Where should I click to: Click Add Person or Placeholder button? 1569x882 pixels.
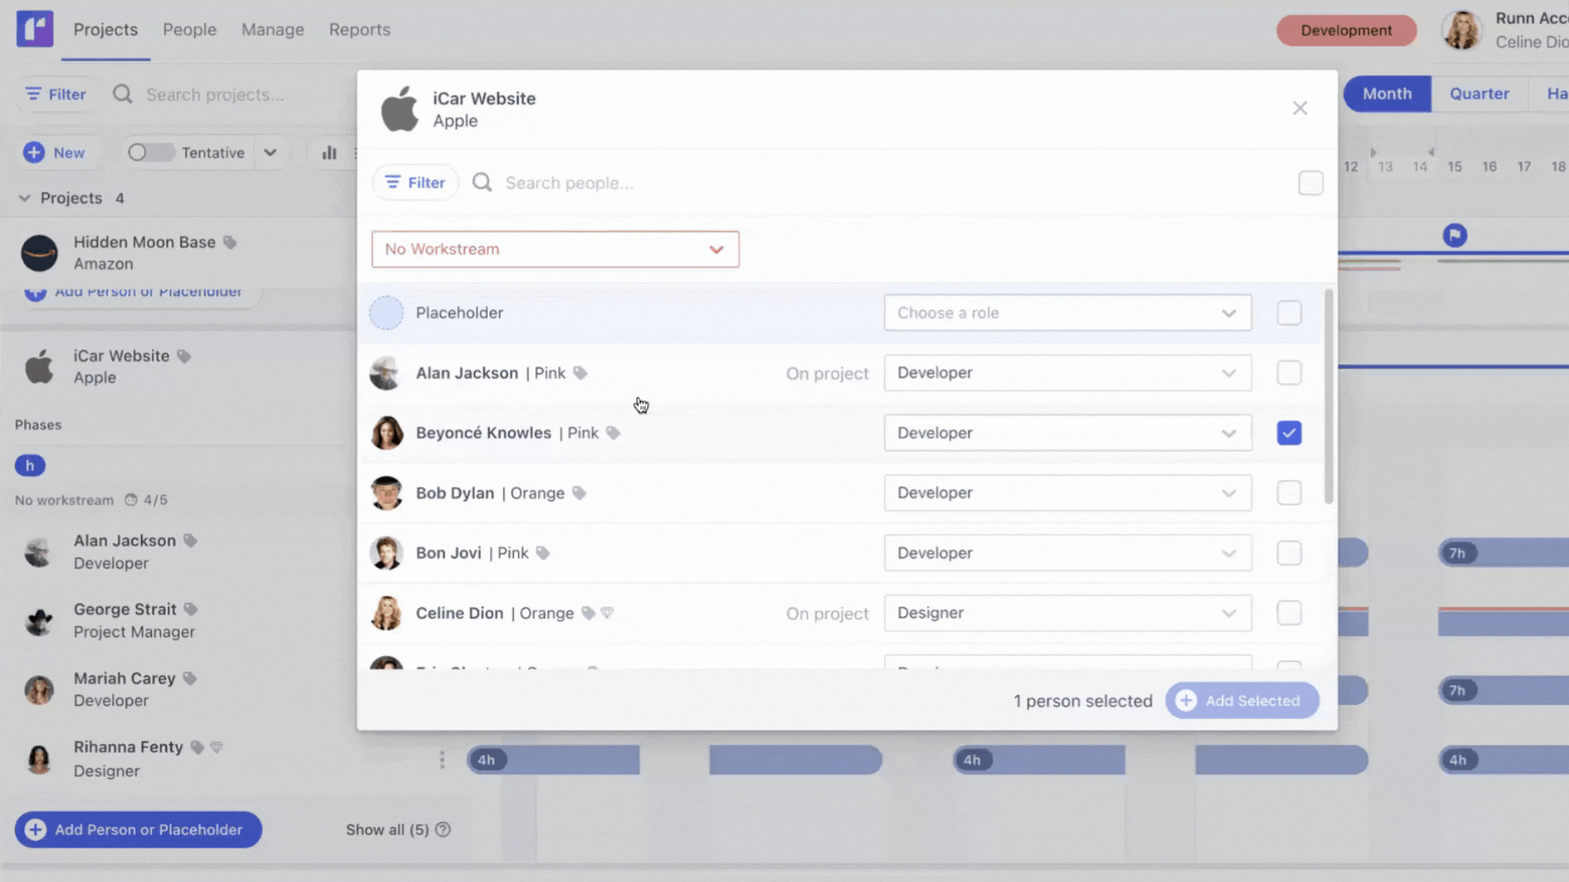(138, 830)
